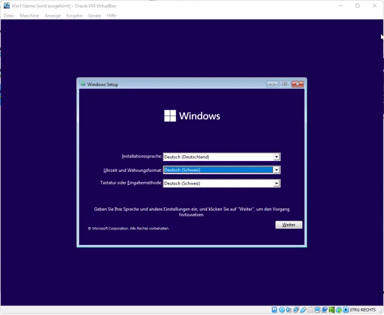Click the green CPU status icon
This screenshot has width=384, height=315.
click(332, 310)
